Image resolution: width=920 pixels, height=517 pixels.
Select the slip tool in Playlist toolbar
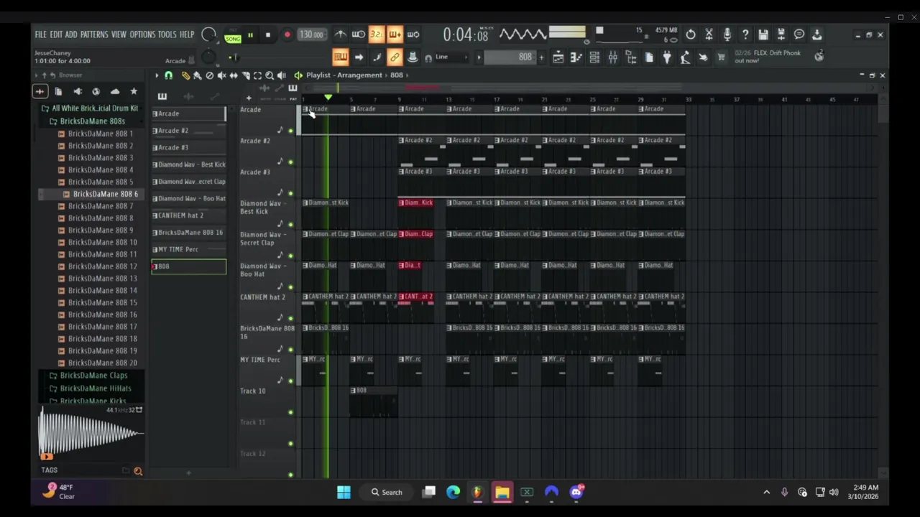coord(234,75)
